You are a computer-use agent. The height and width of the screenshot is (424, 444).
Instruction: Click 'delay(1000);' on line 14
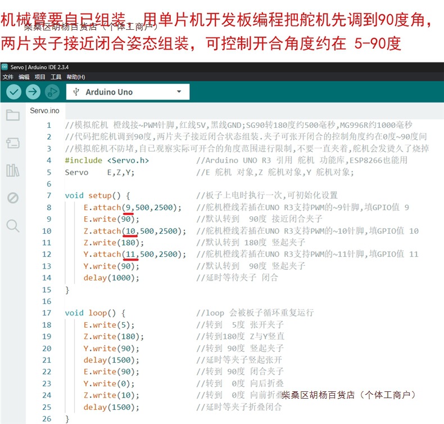pyautogui.click(x=112, y=278)
